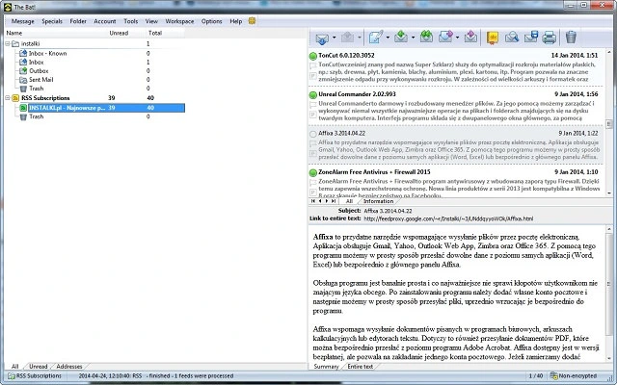Switch to Entire text view tab
This screenshot has width=617, height=385.
(x=360, y=367)
